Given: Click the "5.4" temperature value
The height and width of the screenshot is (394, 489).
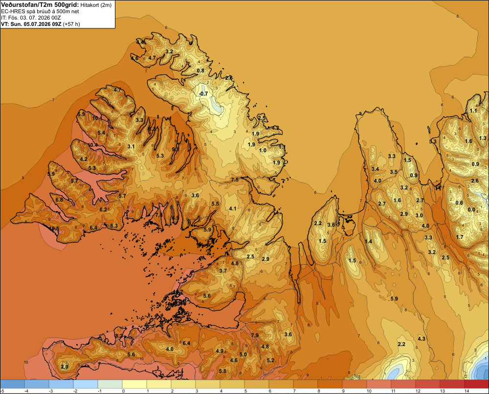Looking at the screenshot, I should pos(101,133).
